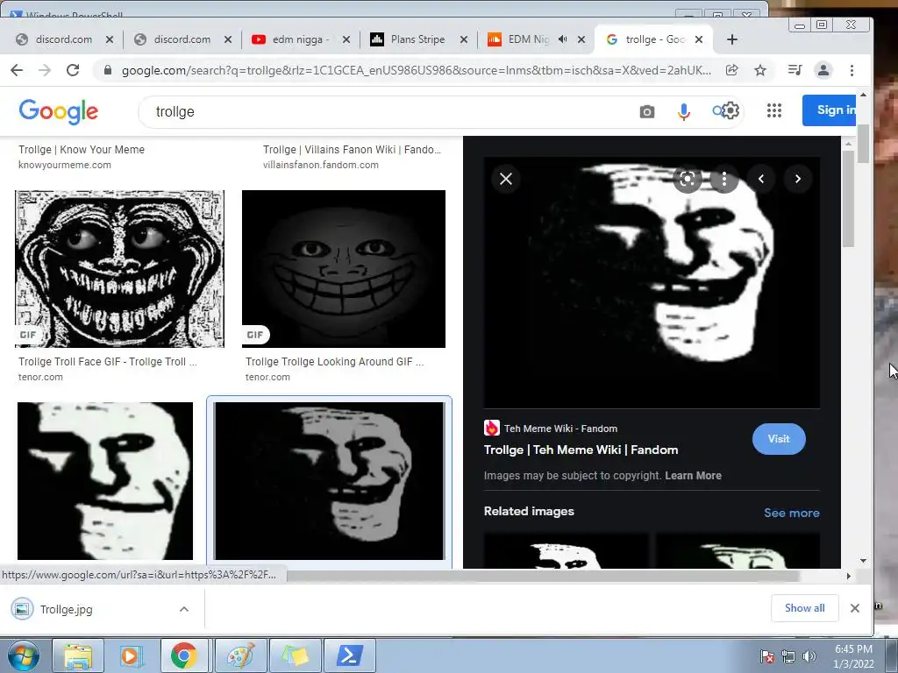Image resolution: width=898 pixels, height=673 pixels.
Task: Open Trollge Know Your Meme result
Action: [82, 149]
